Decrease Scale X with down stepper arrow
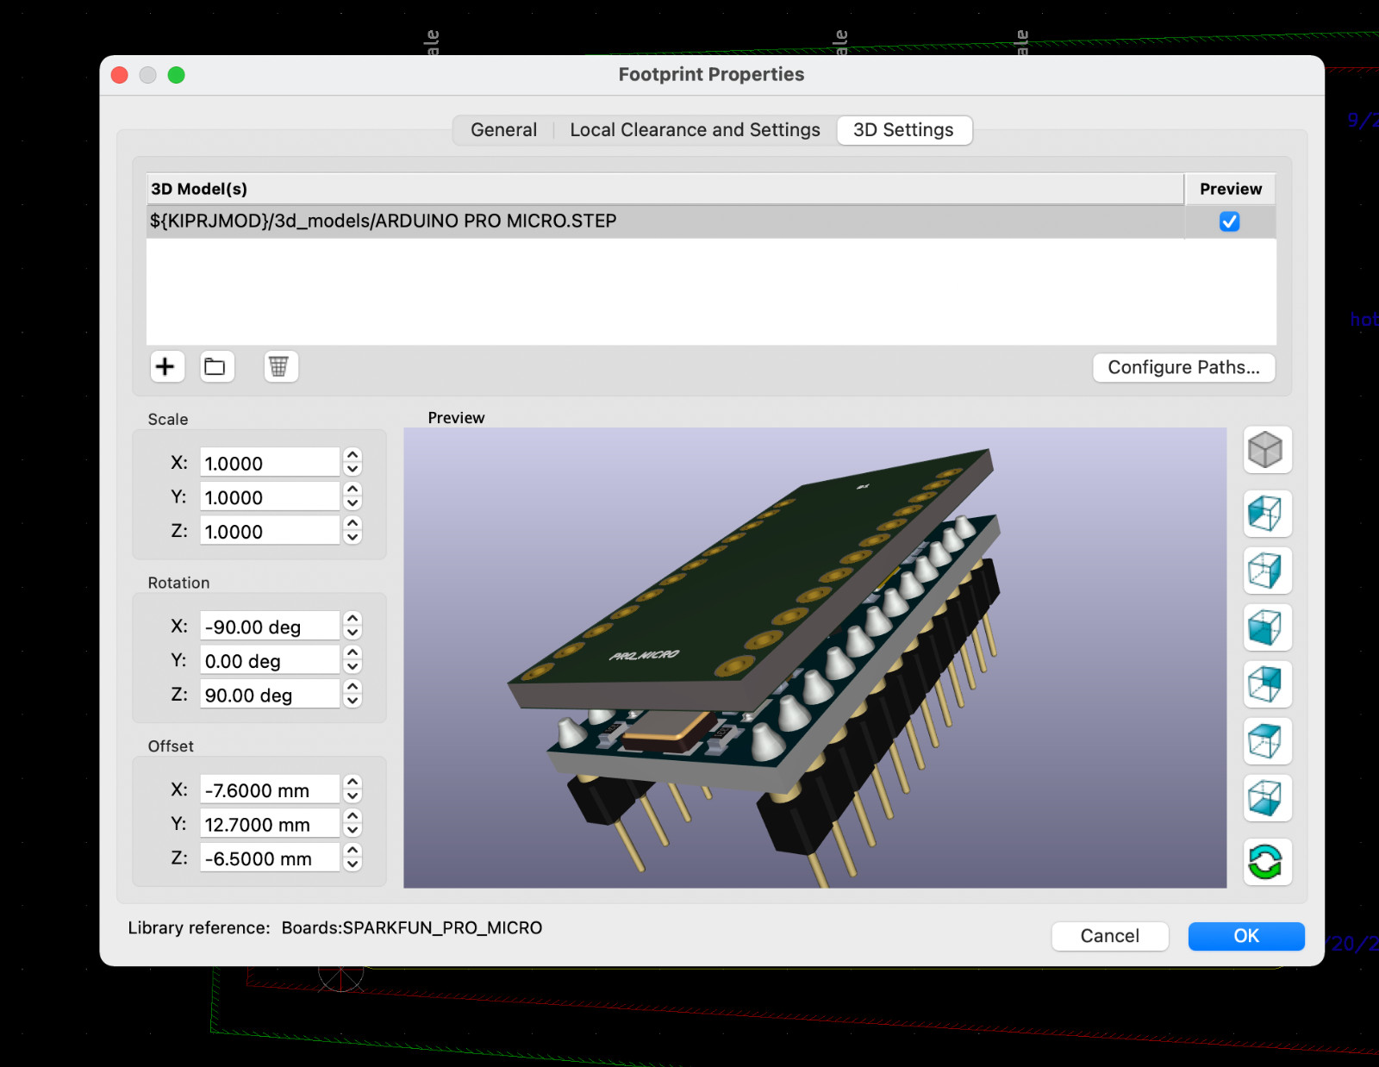This screenshot has width=1379, height=1067. click(353, 470)
